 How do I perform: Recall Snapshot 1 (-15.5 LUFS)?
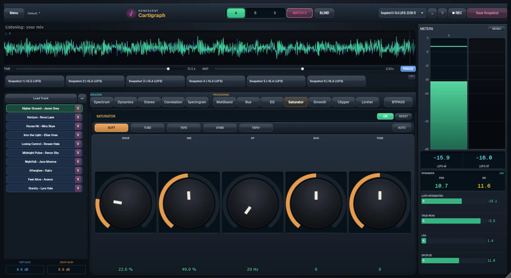(34, 81)
